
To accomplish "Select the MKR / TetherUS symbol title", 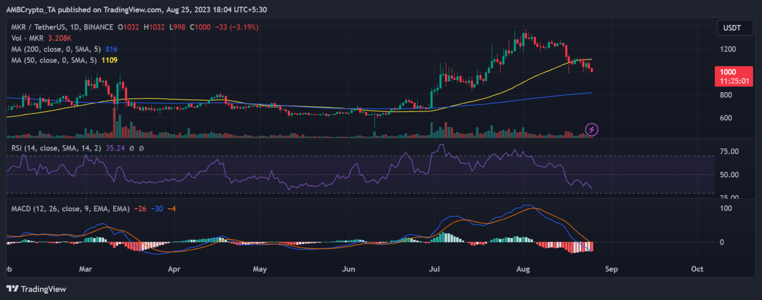I will [44, 27].
